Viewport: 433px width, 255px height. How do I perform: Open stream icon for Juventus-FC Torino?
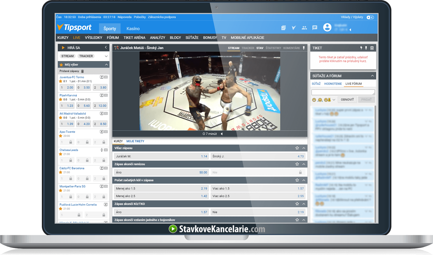pos(102,77)
